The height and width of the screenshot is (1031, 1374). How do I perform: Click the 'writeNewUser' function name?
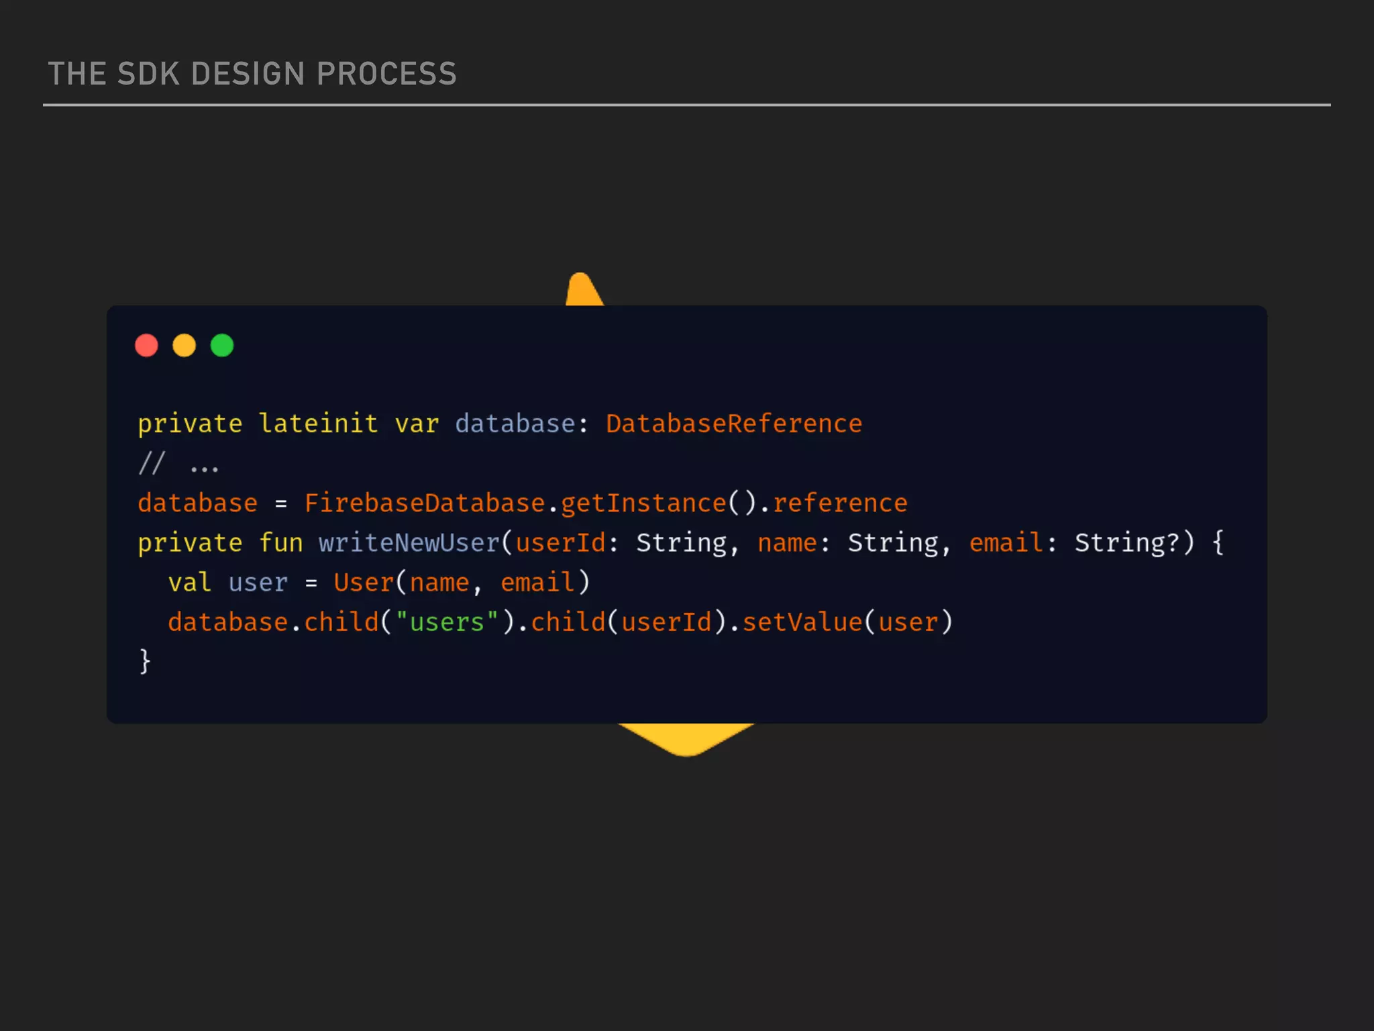[x=409, y=542]
